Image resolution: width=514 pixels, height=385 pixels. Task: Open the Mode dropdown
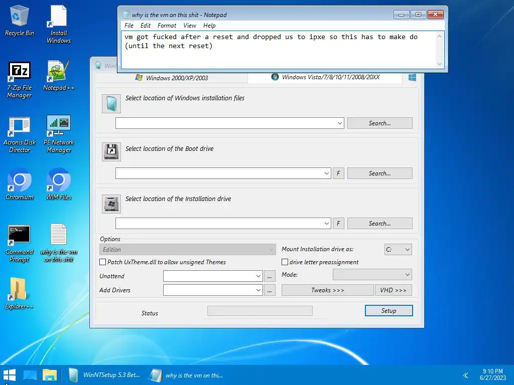(372, 275)
